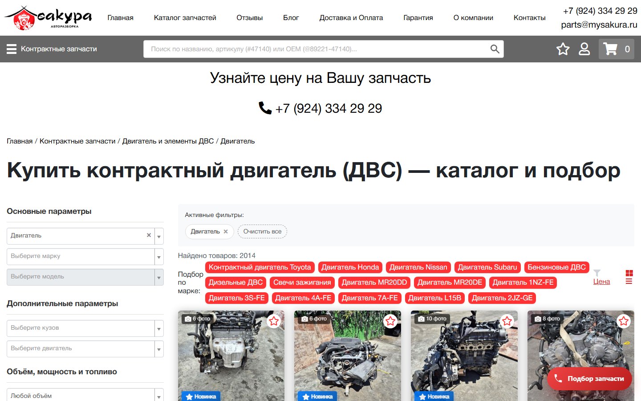
Task: Click the header phone number top right
Action: [600, 11]
